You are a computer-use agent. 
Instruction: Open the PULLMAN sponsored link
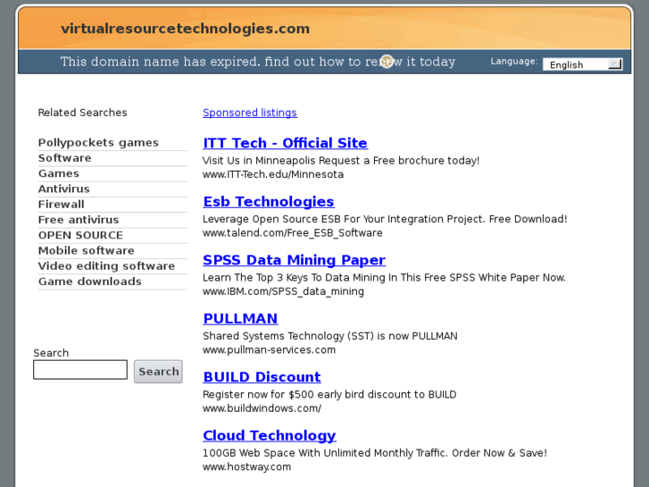click(240, 318)
